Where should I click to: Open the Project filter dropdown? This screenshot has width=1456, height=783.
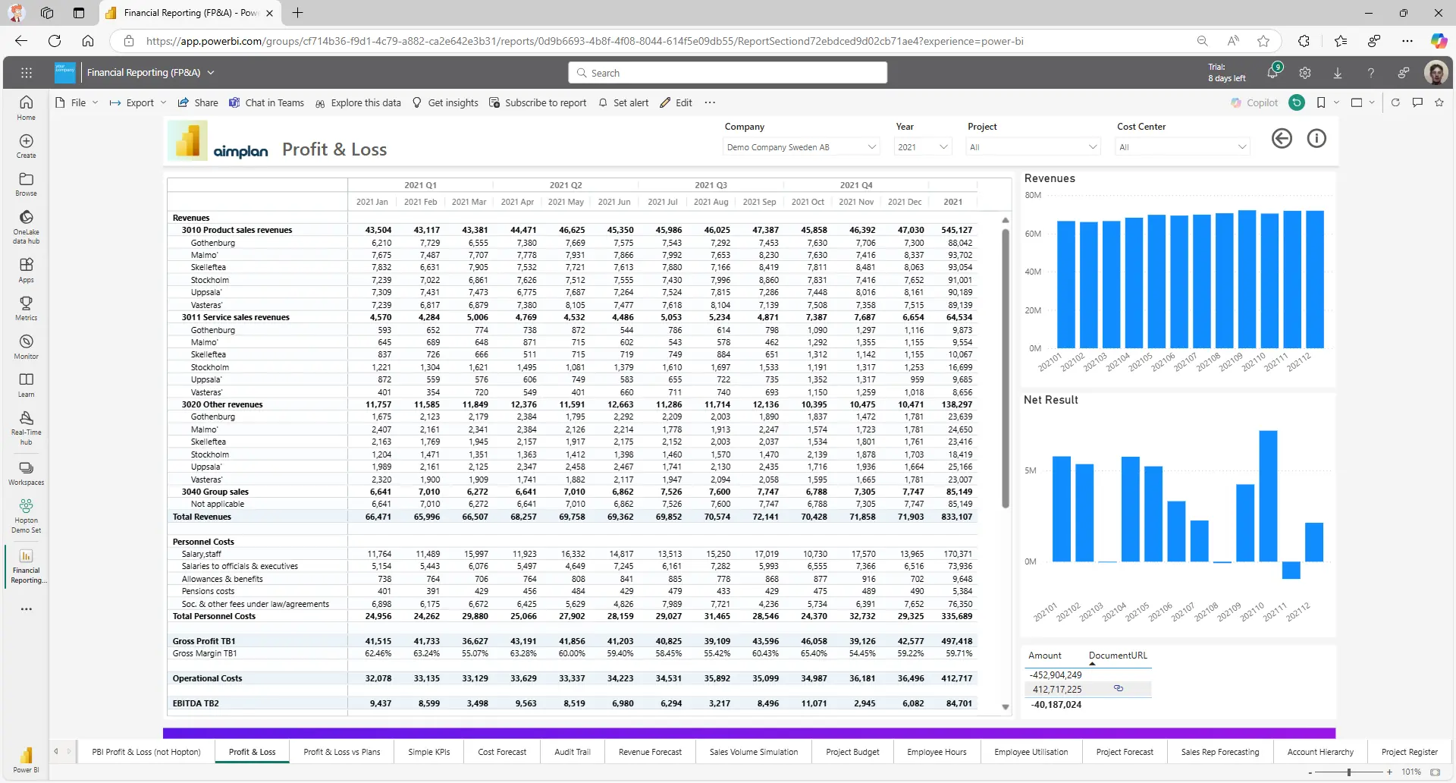click(x=1033, y=147)
